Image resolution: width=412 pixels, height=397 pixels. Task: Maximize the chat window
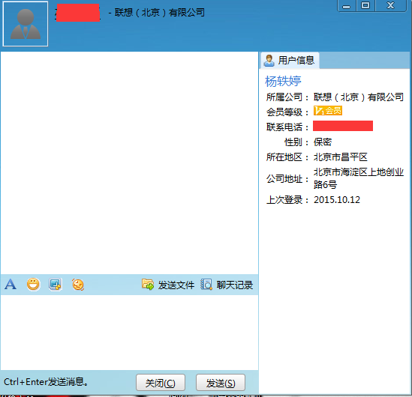[365, 6]
